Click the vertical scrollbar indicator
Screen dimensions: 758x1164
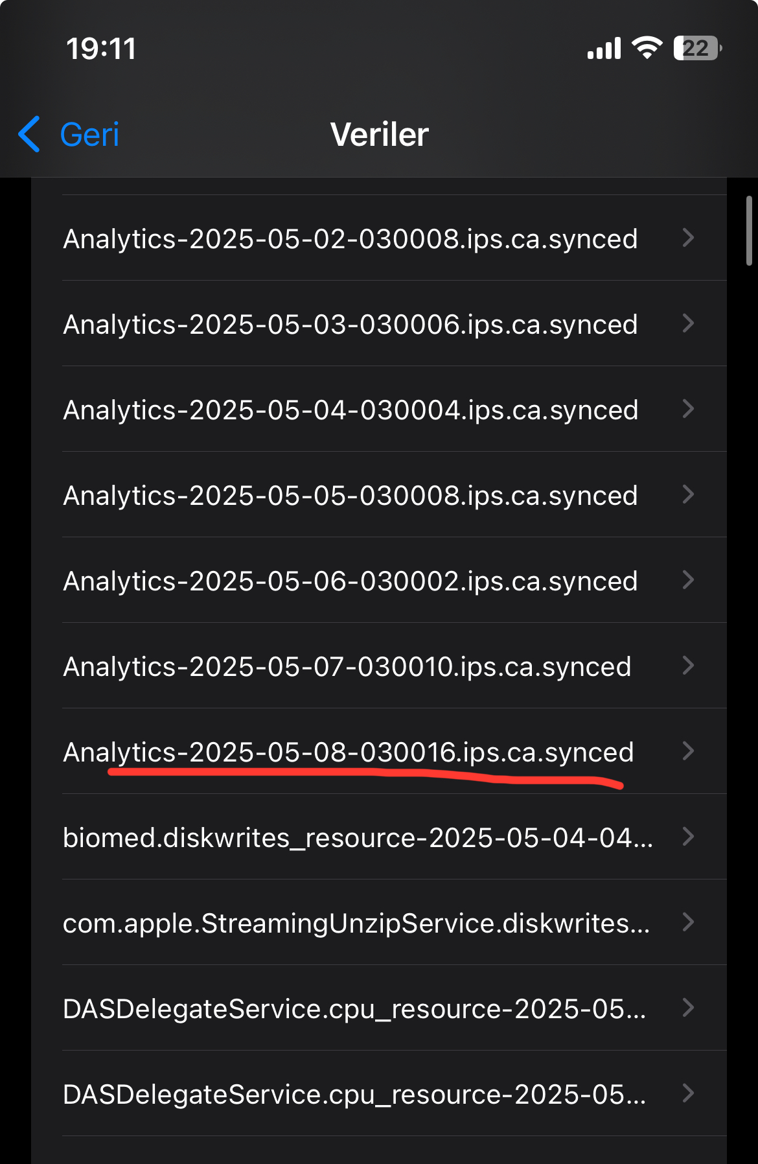point(749,231)
